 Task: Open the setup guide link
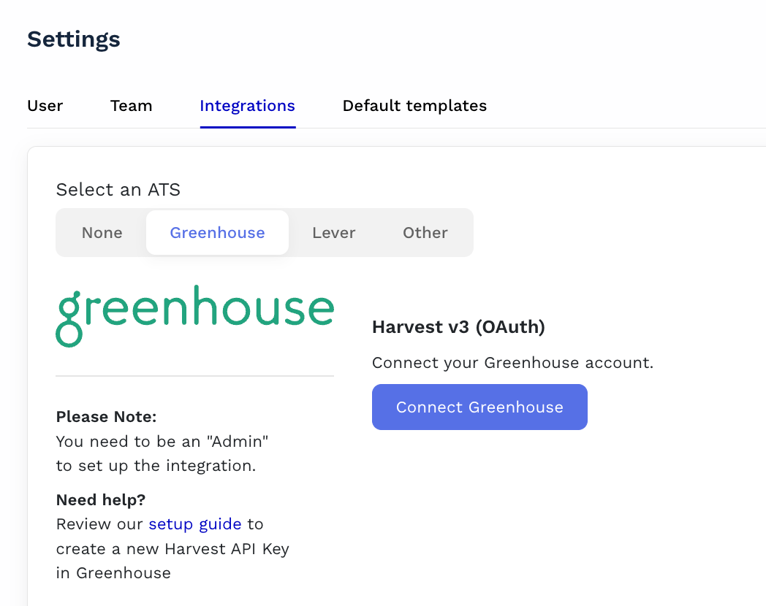pyautogui.click(x=195, y=524)
